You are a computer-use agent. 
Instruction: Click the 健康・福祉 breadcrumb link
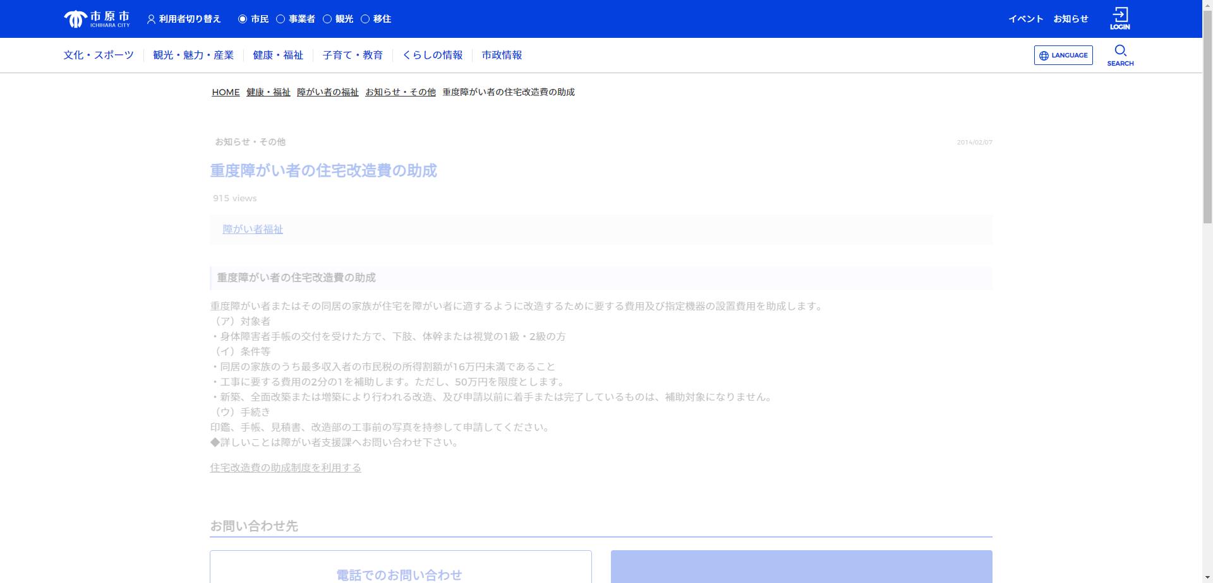tap(269, 92)
